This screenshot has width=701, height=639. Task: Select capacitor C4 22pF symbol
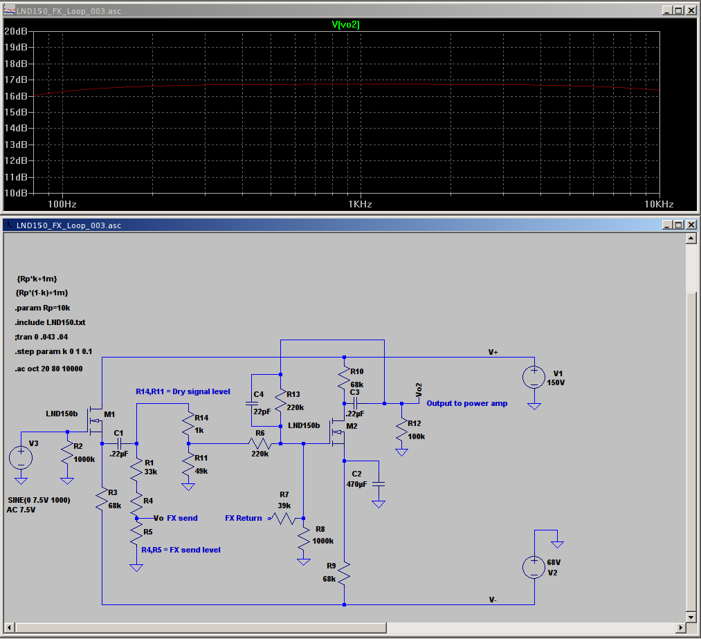252,403
